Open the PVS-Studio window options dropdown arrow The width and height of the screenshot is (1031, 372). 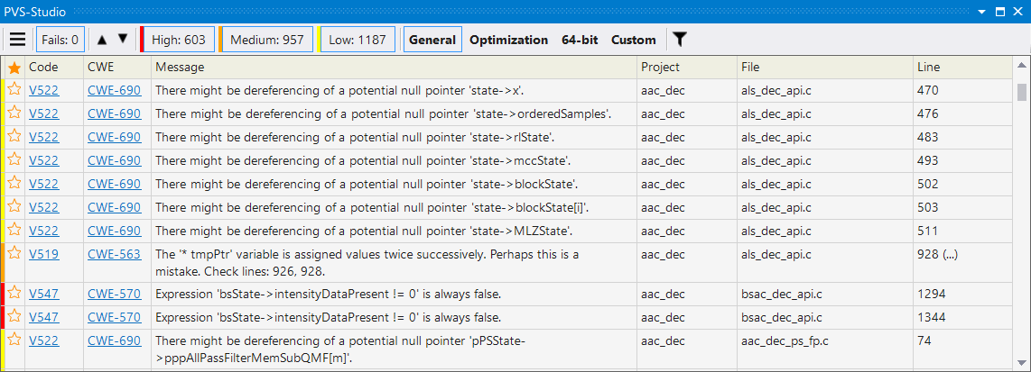coord(982,12)
